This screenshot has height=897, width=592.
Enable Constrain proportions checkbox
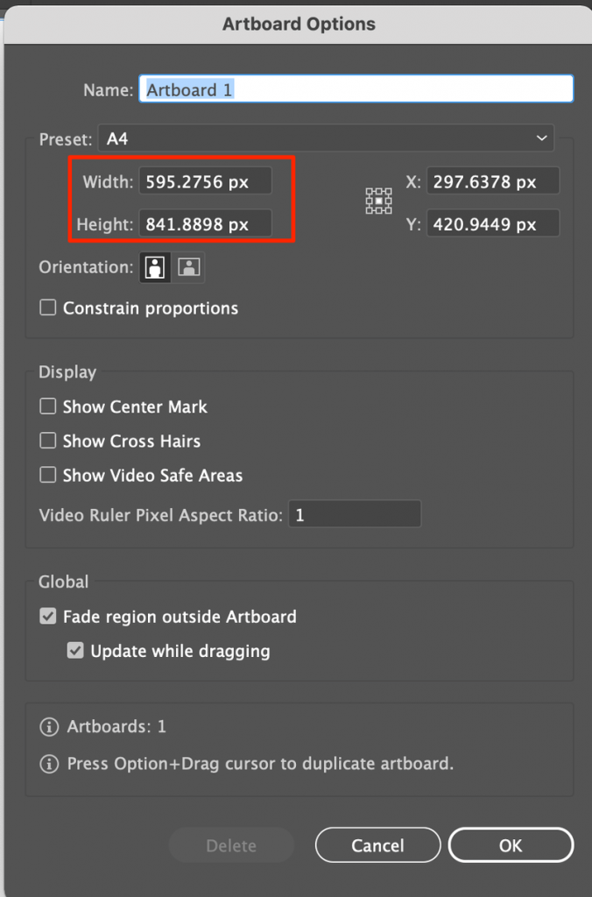[x=48, y=307]
